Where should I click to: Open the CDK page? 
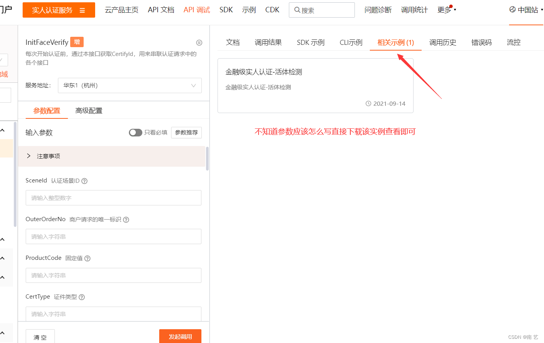coord(272,10)
